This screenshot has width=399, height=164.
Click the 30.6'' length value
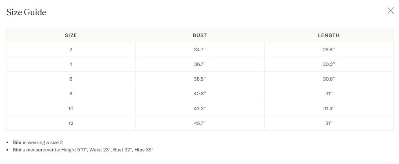(x=328, y=79)
